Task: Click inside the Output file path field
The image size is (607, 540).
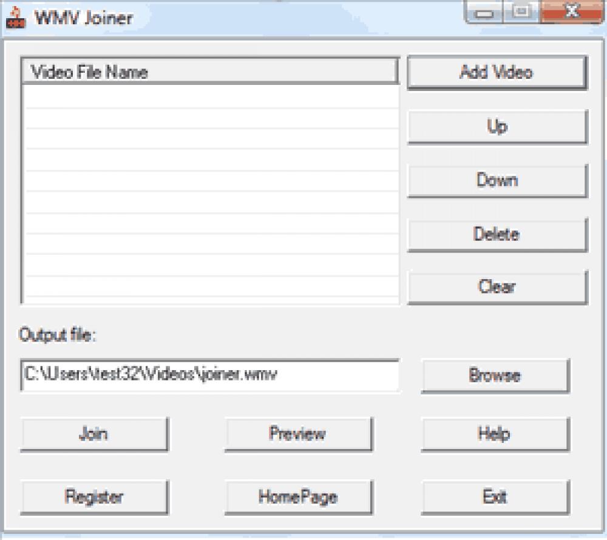Action: [x=209, y=376]
